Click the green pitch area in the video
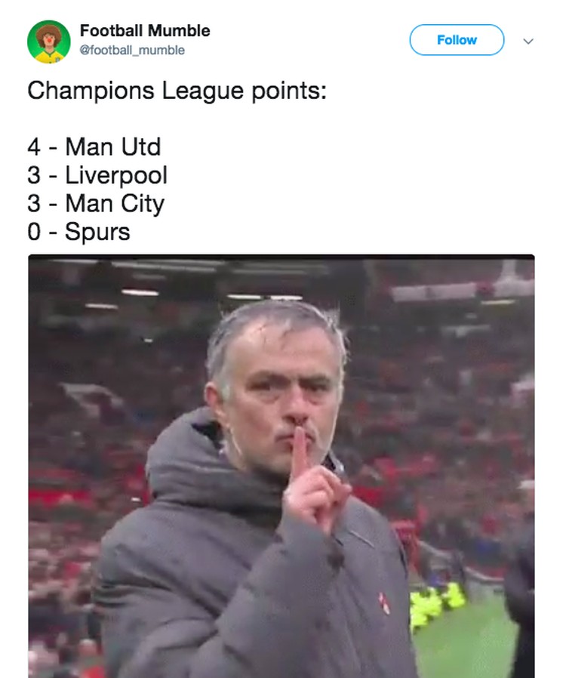This screenshot has height=678, width=566. point(464,640)
